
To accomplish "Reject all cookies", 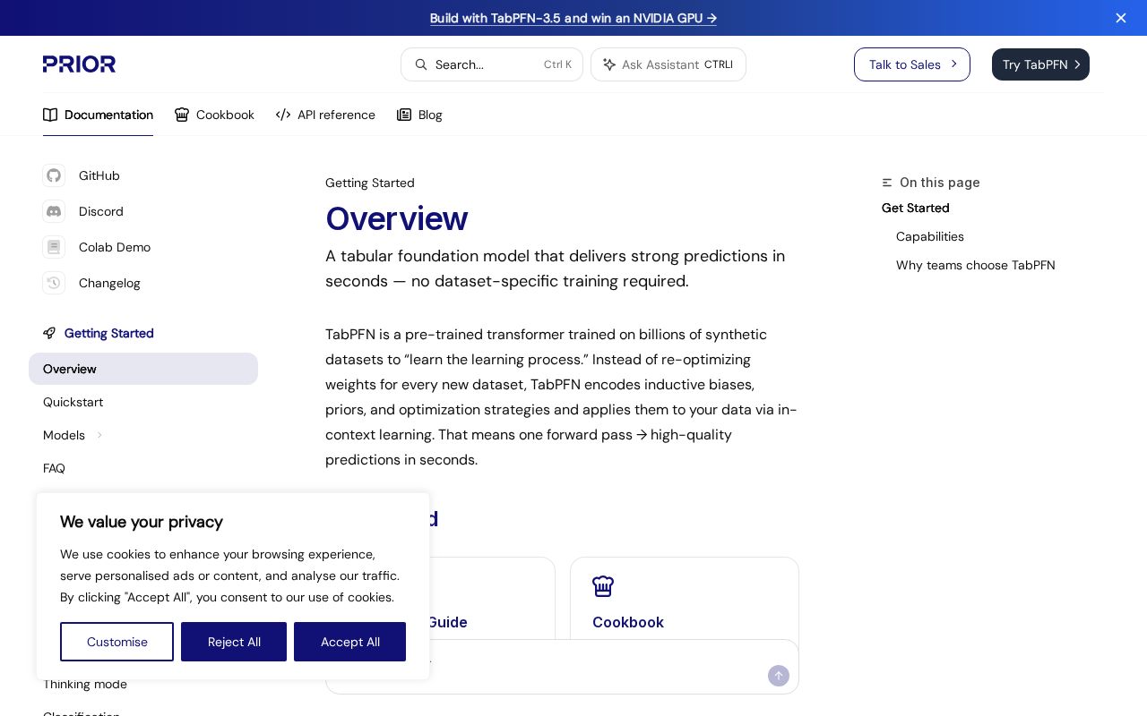I will 234,642.
